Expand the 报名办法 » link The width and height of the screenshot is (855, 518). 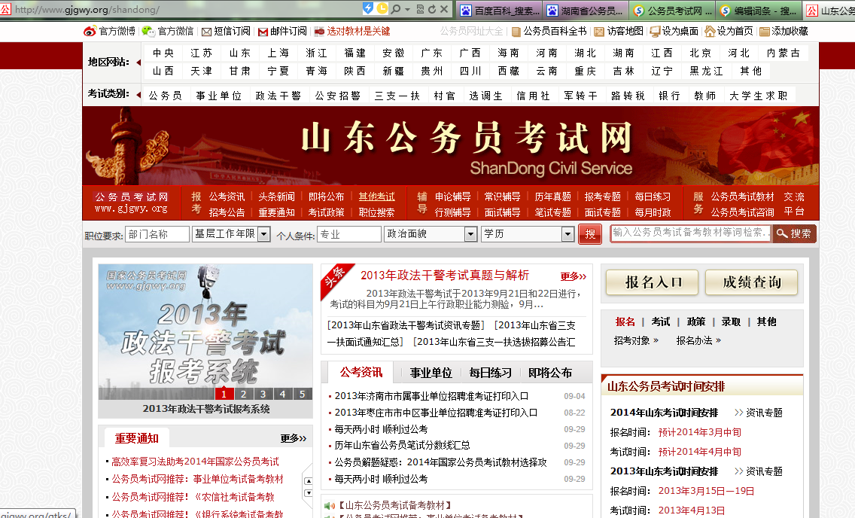click(x=698, y=341)
